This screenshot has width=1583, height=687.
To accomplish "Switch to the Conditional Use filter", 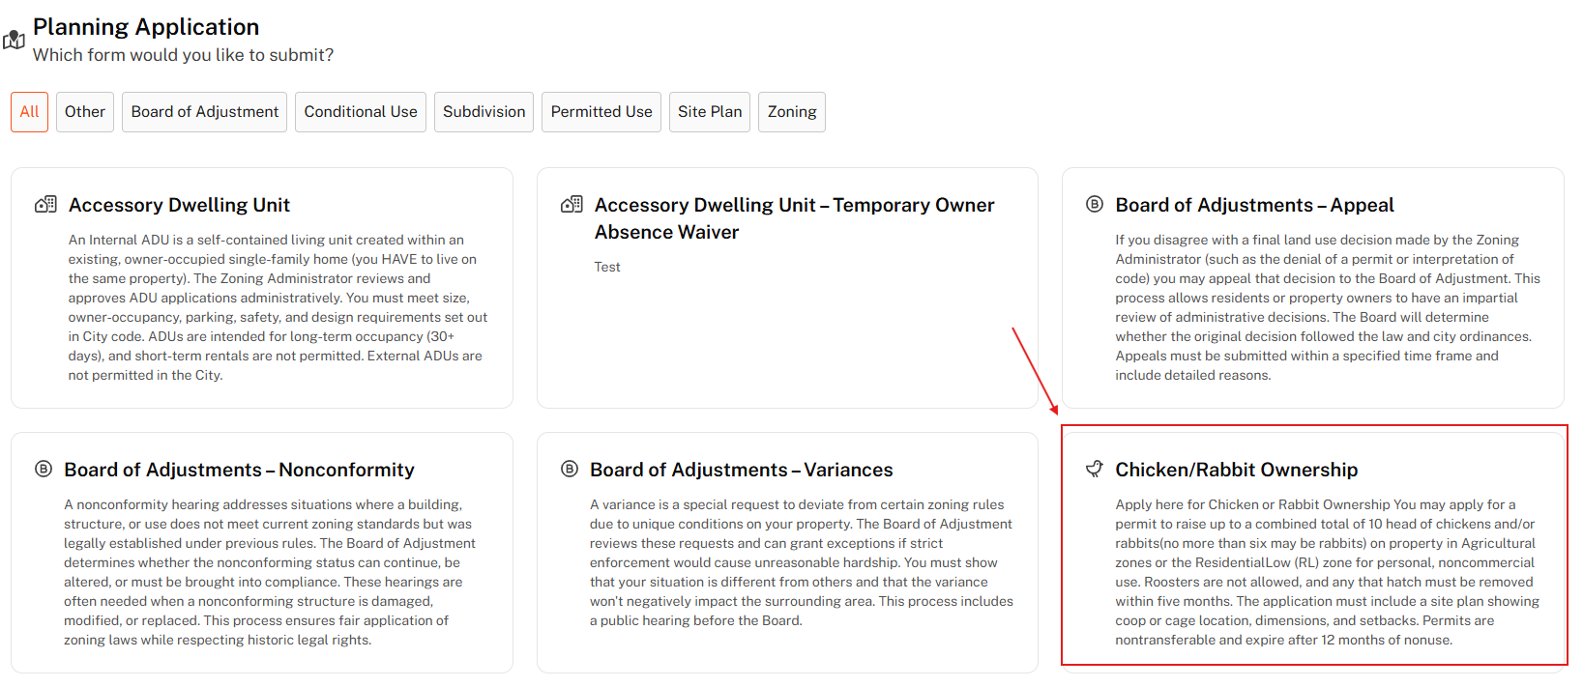I will [x=361, y=112].
